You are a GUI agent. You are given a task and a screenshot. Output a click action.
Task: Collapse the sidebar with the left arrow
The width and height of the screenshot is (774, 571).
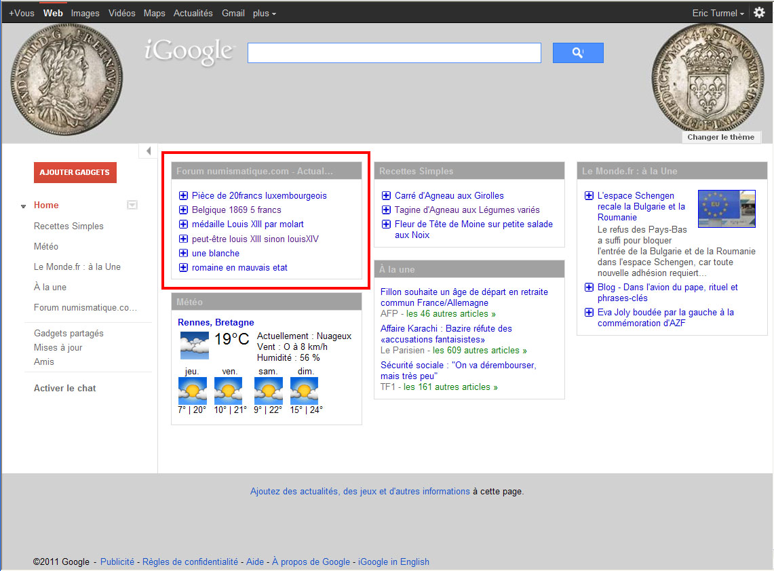point(149,151)
